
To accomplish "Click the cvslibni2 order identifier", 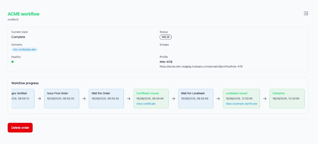I will click(x=13, y=20).
